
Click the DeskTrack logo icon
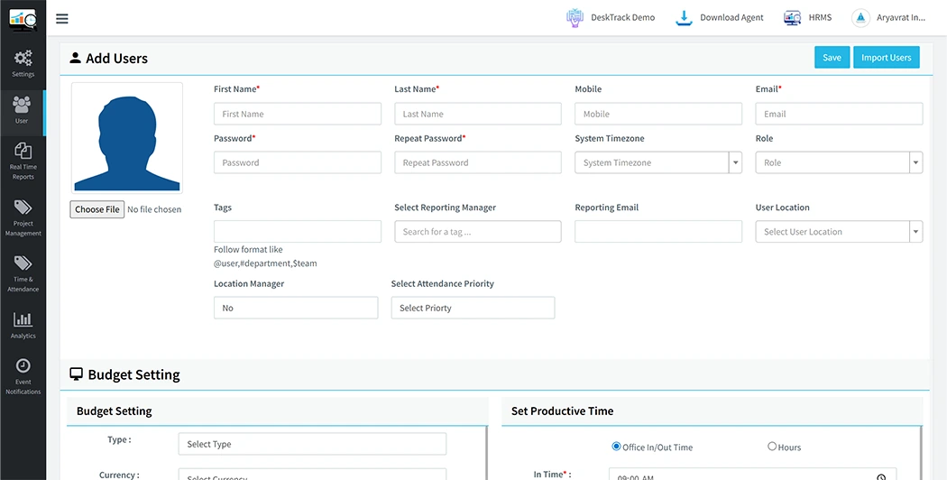click(23, 19)
